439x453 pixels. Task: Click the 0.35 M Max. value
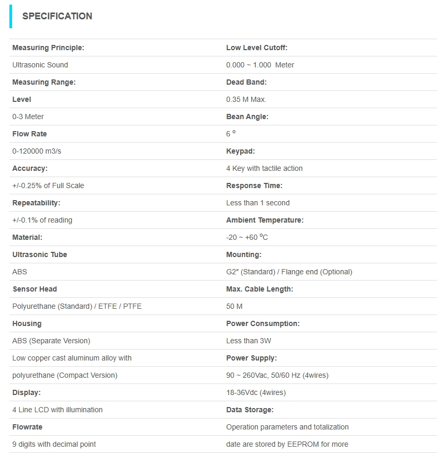[246, 99]
